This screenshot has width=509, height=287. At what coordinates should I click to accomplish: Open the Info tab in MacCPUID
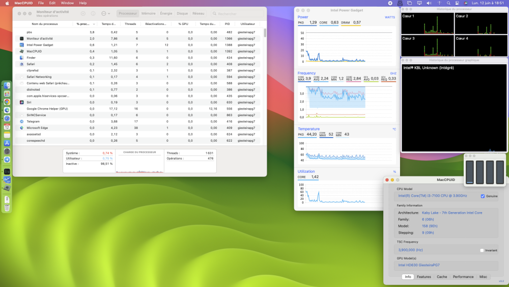408,277
